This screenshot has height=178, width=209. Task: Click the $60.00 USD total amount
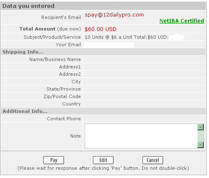click(x=100, y=29)
